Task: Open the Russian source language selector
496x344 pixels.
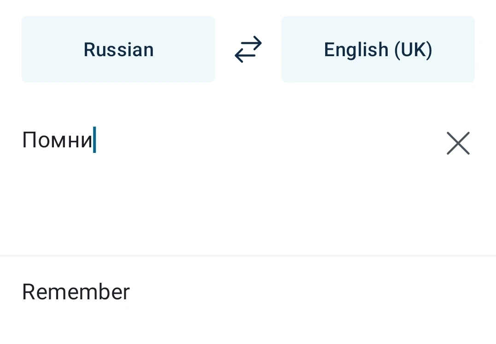Action: click(x=118, y=49)
